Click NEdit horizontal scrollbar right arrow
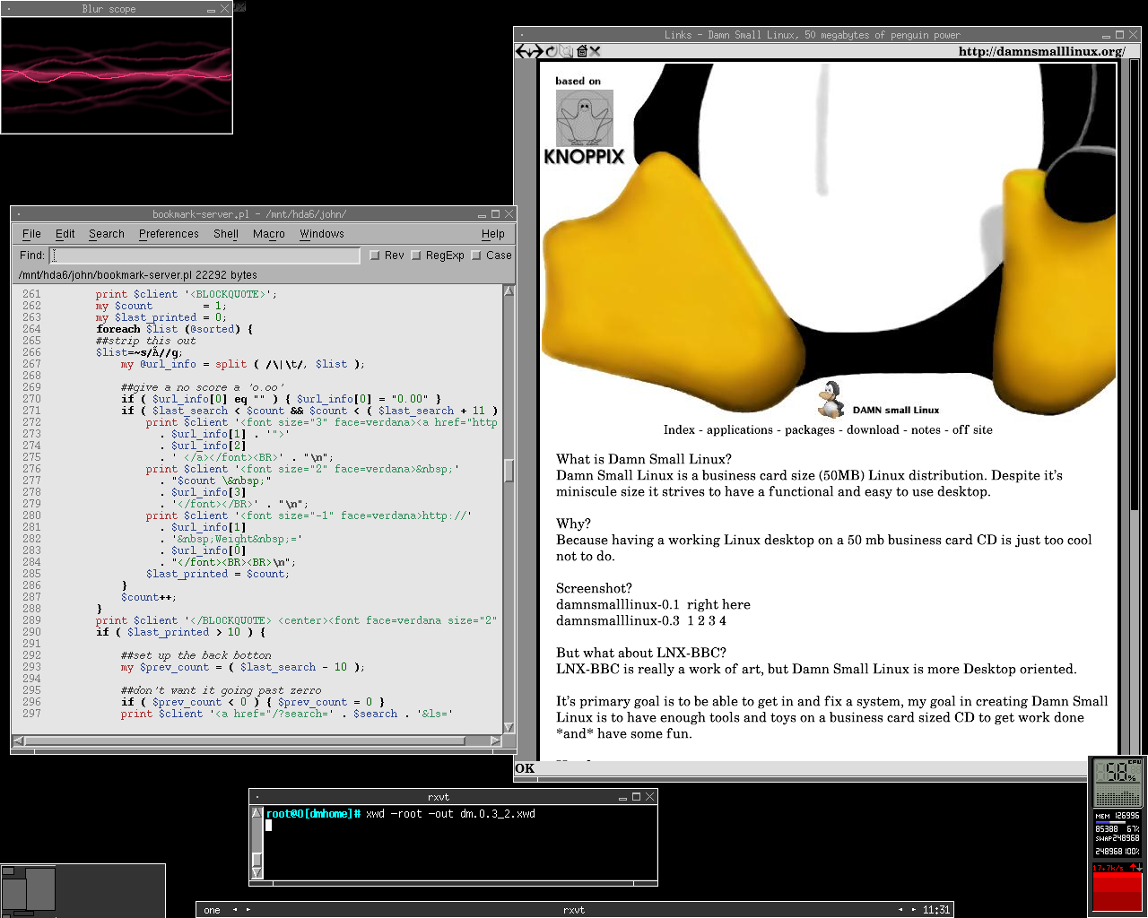Screen dimensions: 1148x918 pos(496,740)
